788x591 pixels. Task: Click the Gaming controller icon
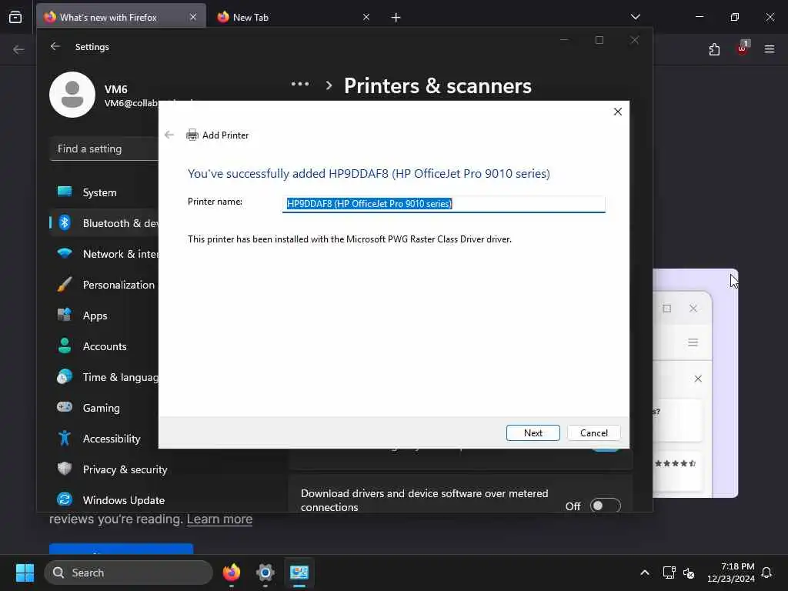click(65, 406)
